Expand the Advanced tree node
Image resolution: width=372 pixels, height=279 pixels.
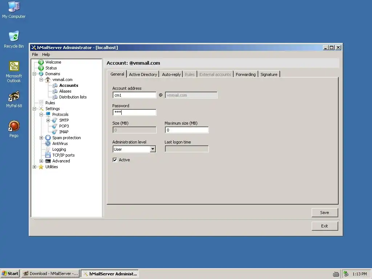pos(41,161)
